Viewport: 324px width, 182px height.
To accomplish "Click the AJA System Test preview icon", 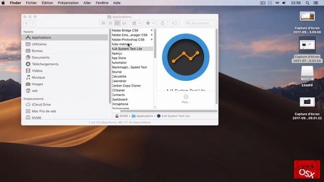I will pos(186,57).
